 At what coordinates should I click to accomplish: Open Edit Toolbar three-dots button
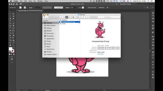(12, 62)
